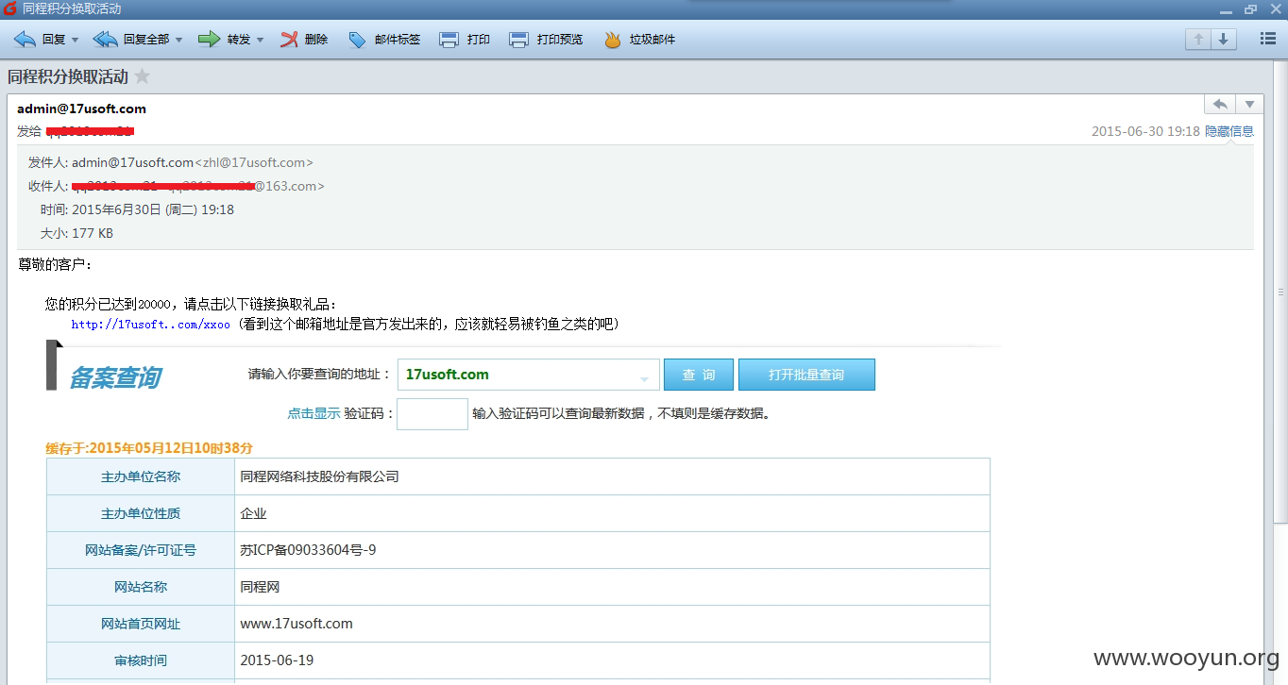Image resolution: width=1288 pixels, height=685 pixels.
Task: Mark as junk mail (垃圾邮件)
Action: click(x=639, y=40)
